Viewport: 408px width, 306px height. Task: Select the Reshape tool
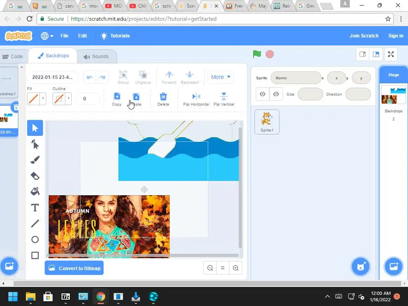(35, 144)
